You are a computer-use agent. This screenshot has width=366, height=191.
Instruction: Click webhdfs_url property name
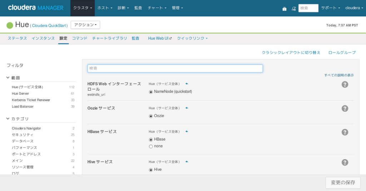click(96, 95)
